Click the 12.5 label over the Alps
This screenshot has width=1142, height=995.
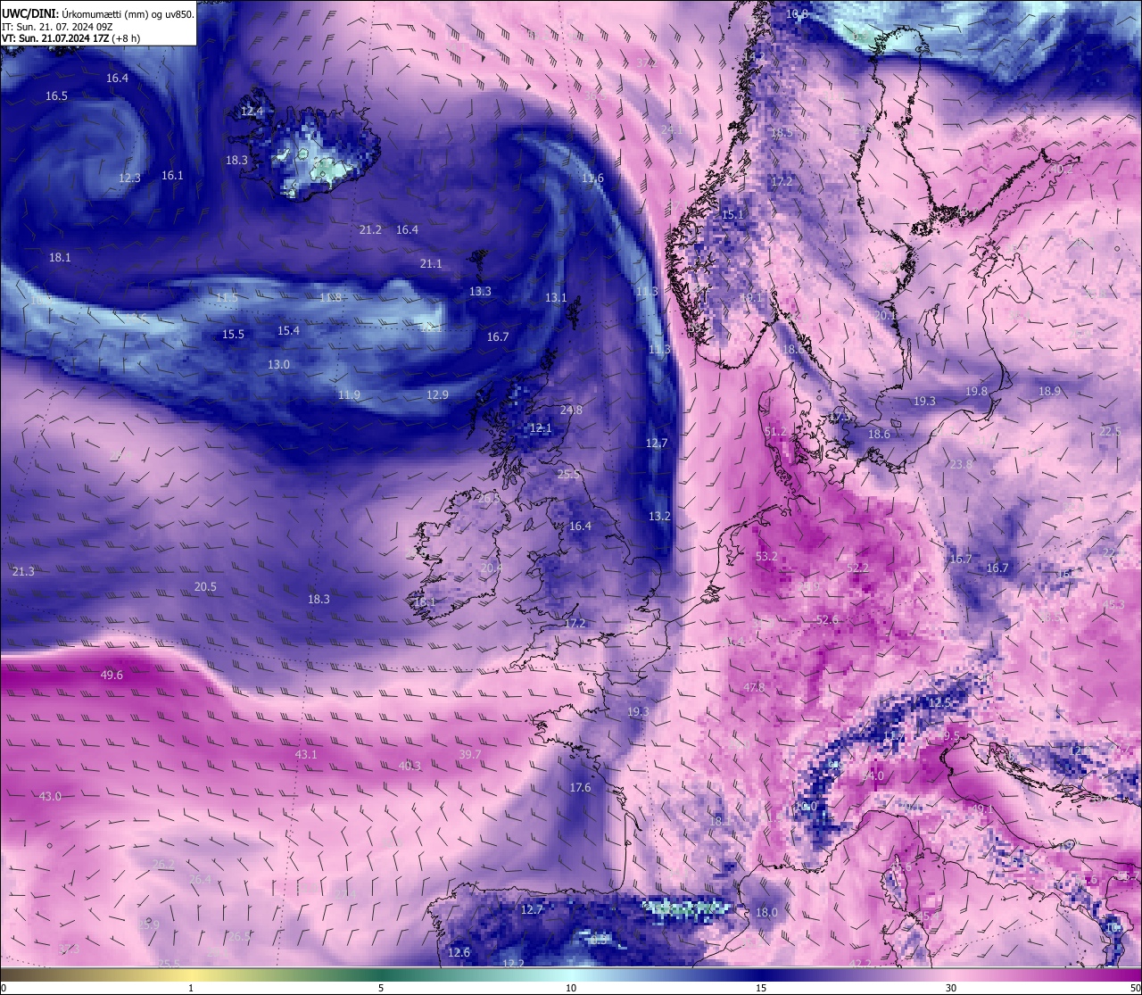(x=939, y=702)
